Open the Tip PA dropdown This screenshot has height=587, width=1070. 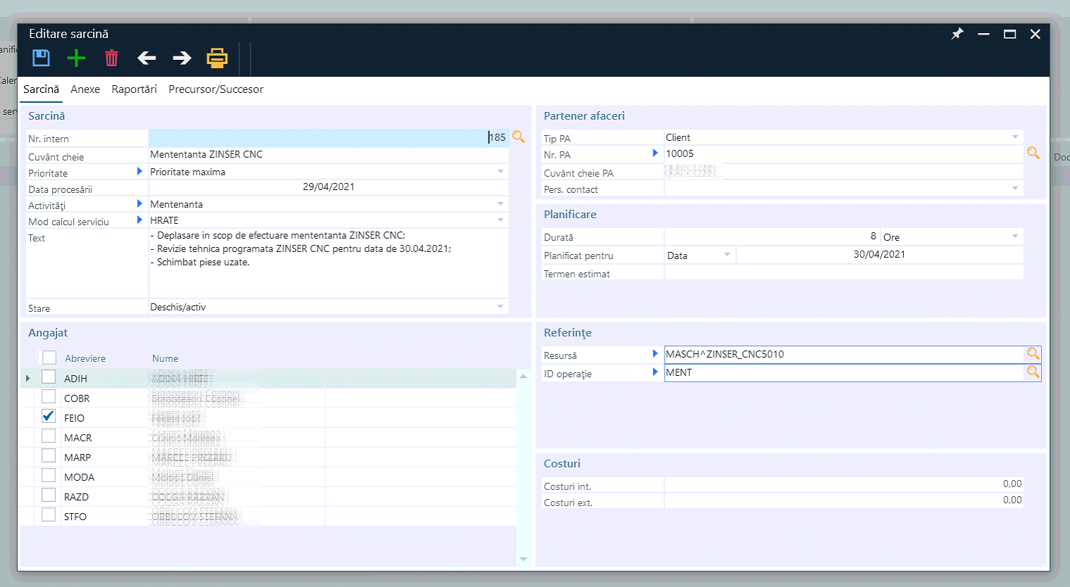[1015, 137]
